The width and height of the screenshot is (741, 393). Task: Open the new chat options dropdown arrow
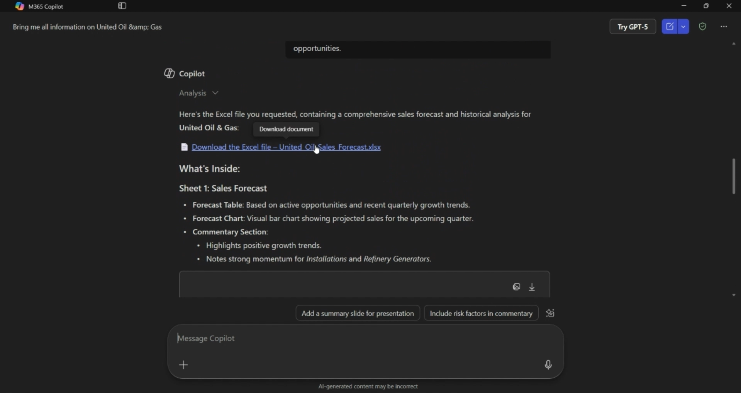(x=684, y=27)
